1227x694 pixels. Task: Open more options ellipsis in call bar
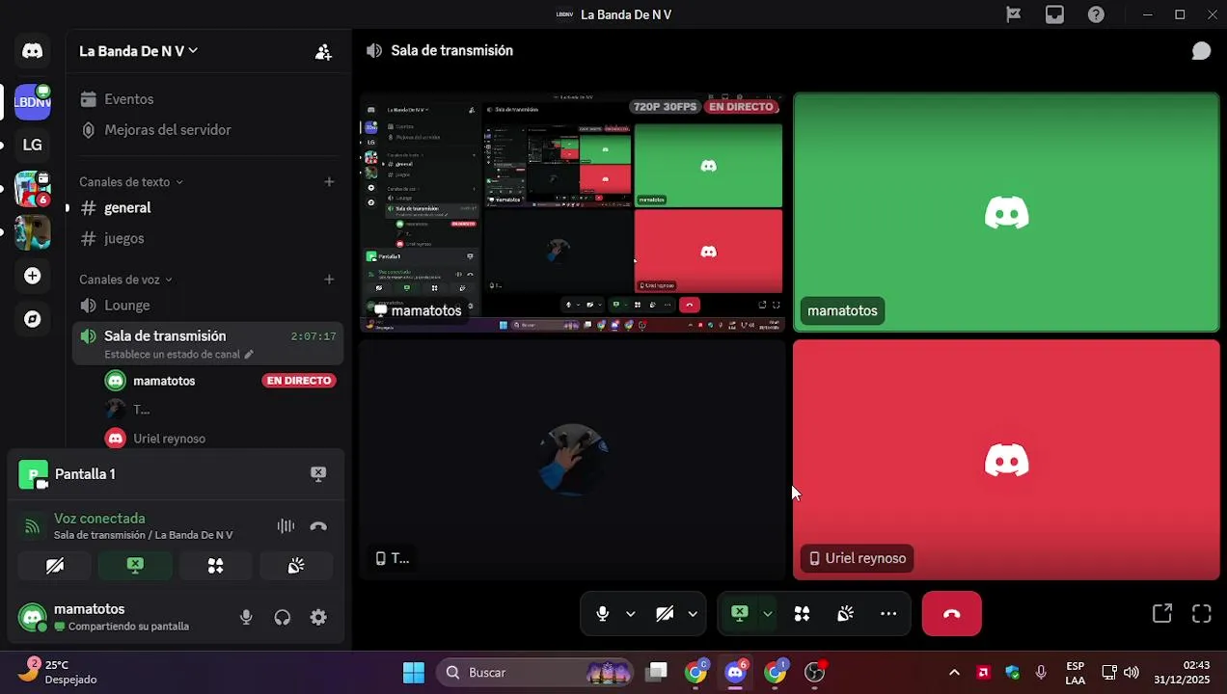[888, 614]
